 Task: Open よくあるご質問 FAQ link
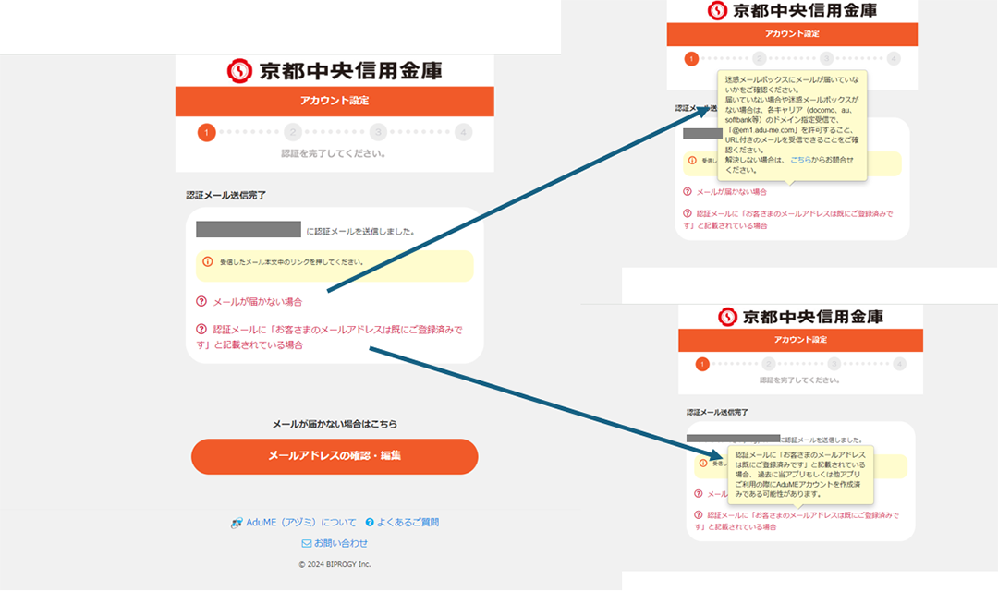(408, 523)
